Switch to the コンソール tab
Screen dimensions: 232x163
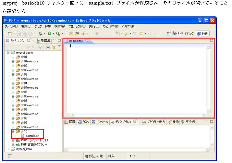click(100, 122)
